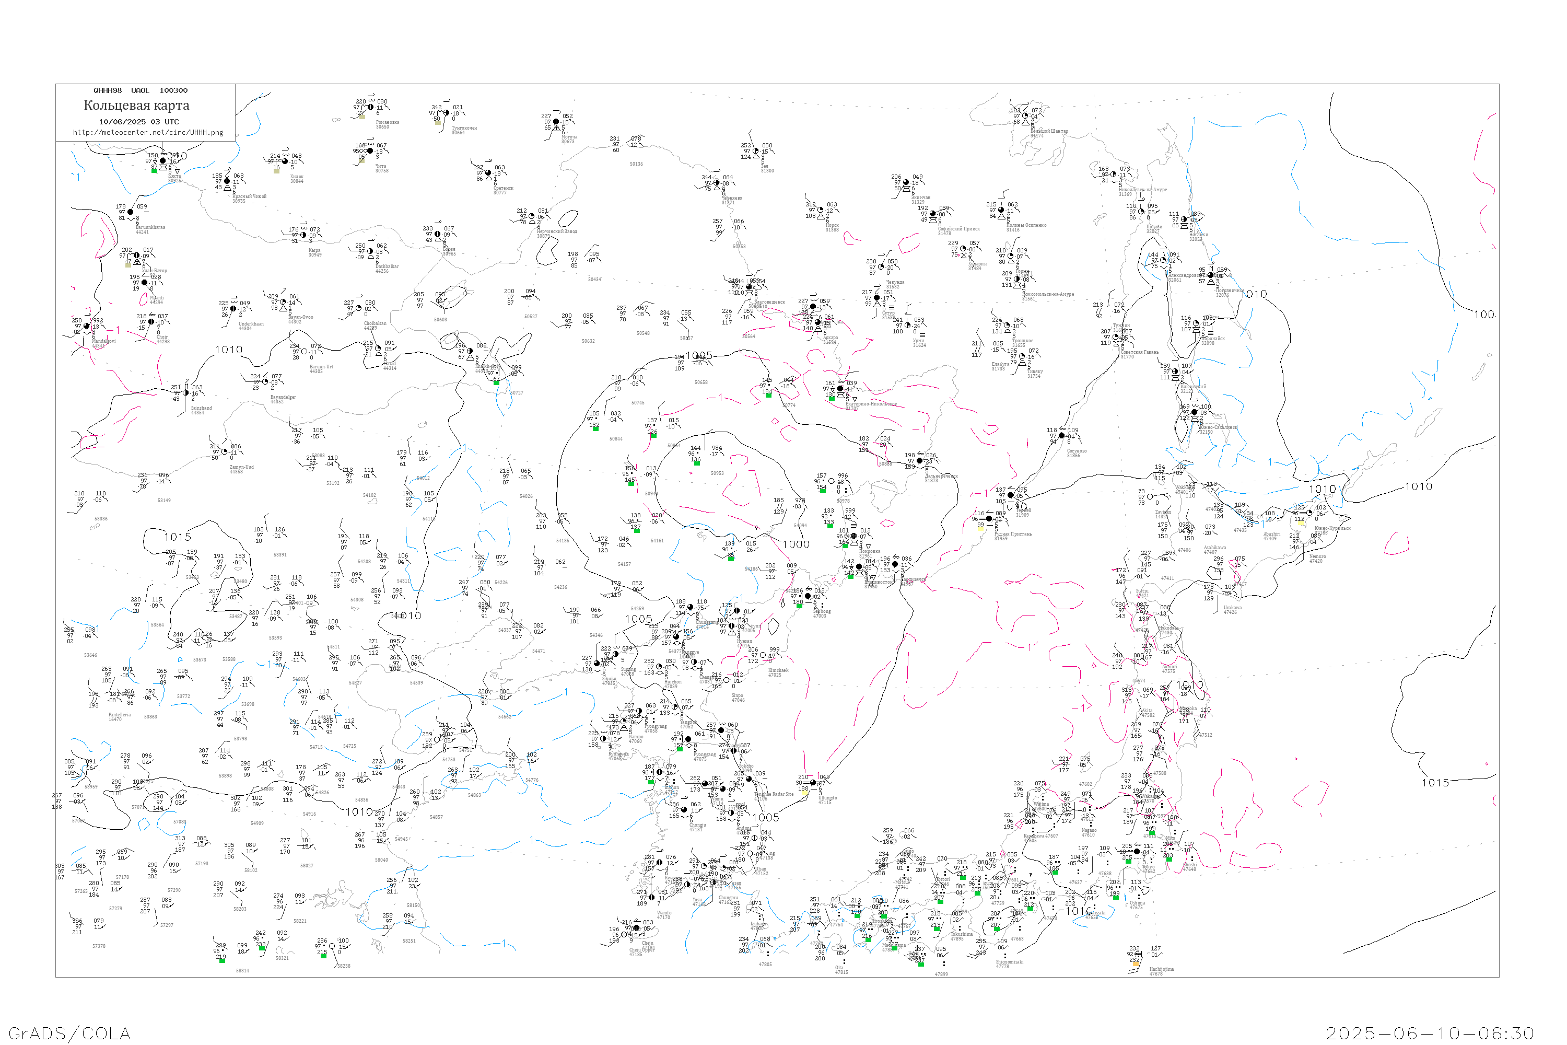Click the GrADS/COLA footer text
This screenshot has height=1045, width=1567.
coord(69,1033)
